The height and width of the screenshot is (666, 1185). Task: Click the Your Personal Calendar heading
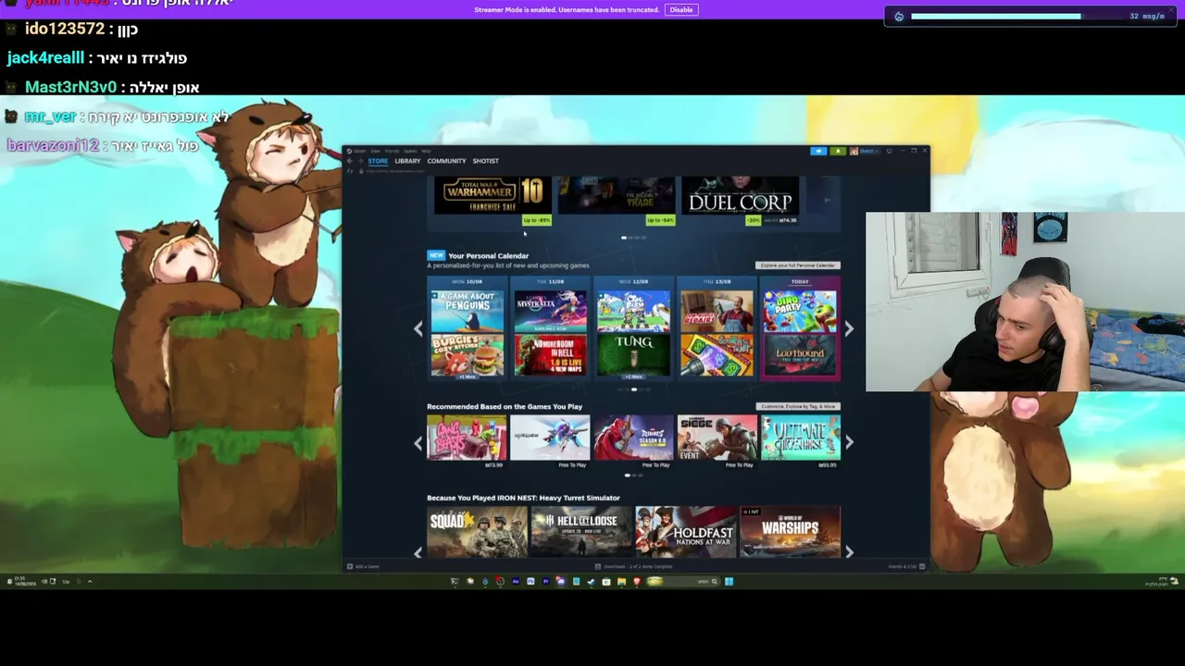489,256
